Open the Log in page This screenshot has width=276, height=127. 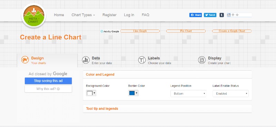[x=129, y=15]
